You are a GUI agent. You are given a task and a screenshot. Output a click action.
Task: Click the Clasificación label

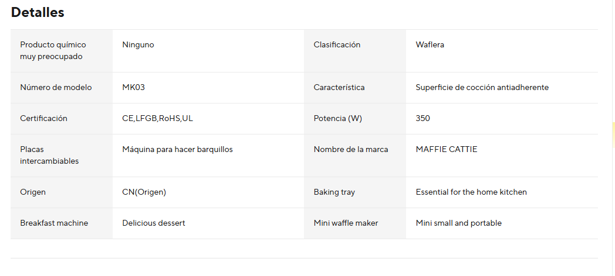click(337, 45)
